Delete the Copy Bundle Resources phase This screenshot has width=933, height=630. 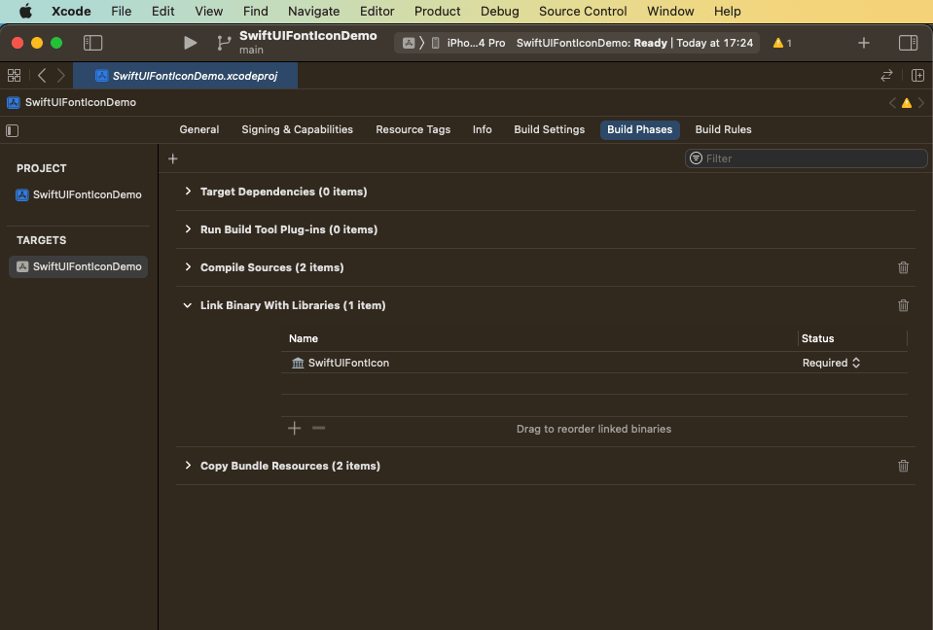(x=903, y=466)
